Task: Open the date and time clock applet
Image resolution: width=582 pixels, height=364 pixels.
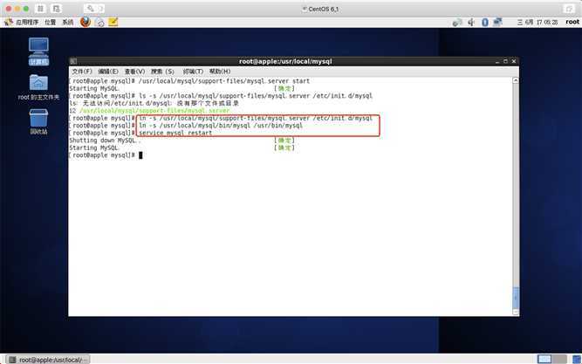Action: [537, 23]
